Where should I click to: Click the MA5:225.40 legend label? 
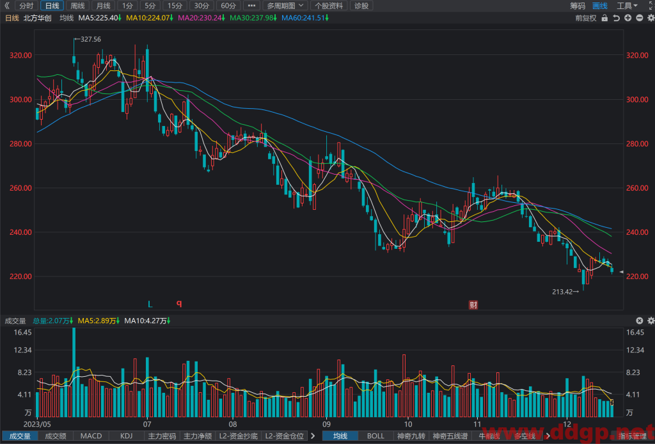100,18
